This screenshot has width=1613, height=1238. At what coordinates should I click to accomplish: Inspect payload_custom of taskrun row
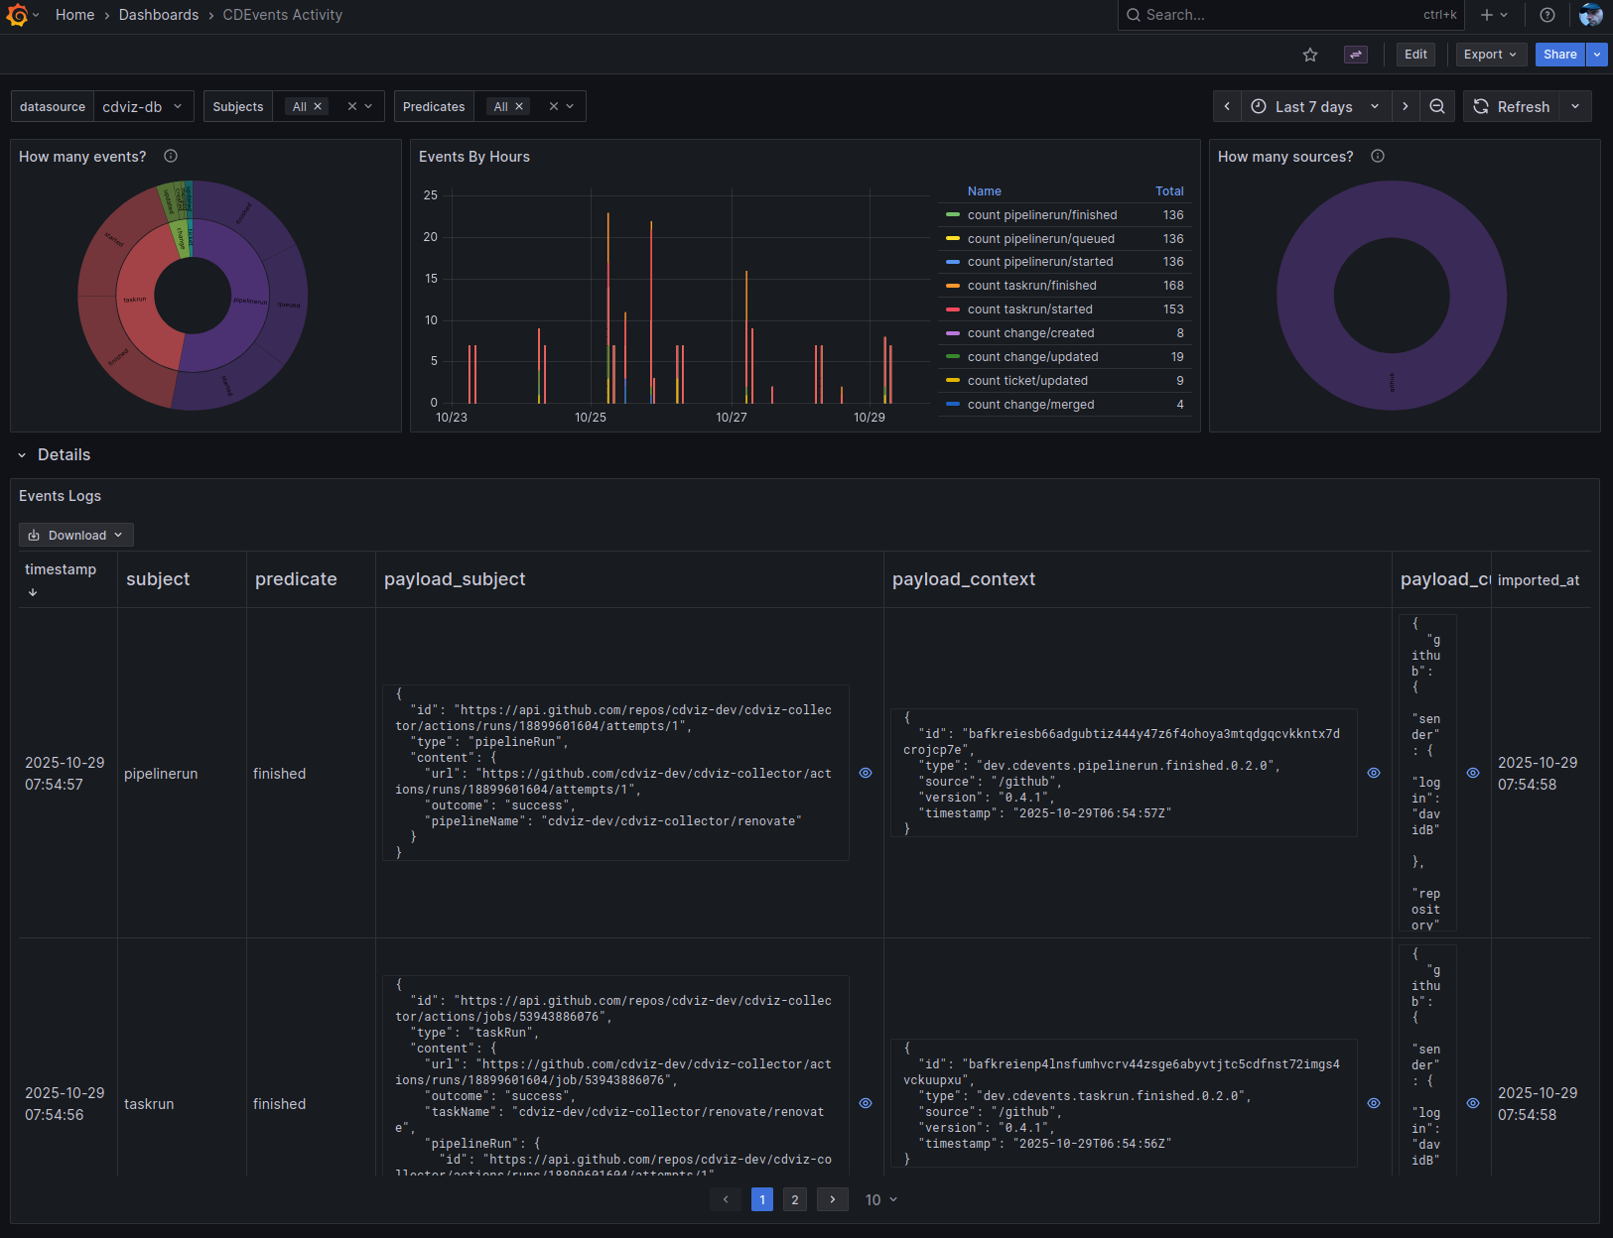(1473, 1103)
